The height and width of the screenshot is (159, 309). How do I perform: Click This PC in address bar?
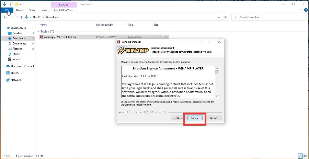tap(37, 17)
